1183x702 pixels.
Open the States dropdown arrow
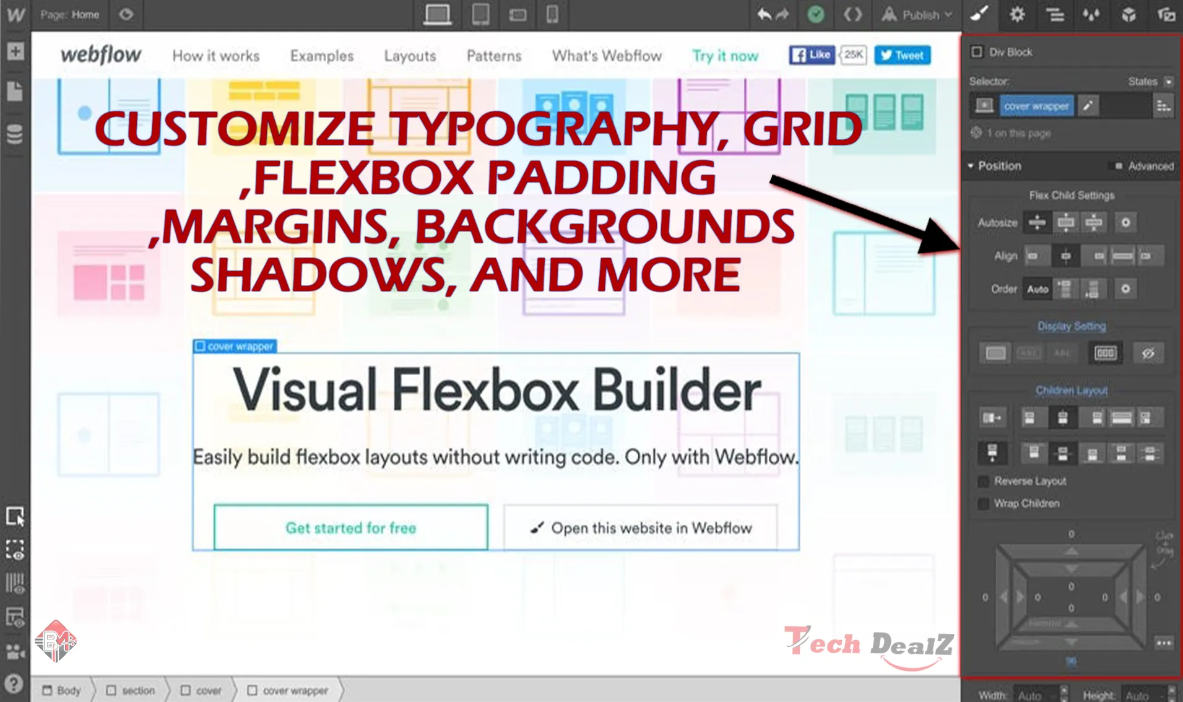[x=1168, y=82]
